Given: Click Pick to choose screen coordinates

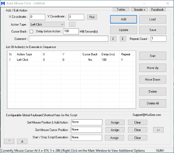Looking at the screenshot, I should click(92, 17).
